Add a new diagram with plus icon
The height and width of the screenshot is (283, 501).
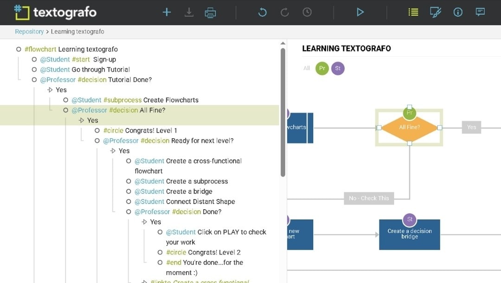167,12
